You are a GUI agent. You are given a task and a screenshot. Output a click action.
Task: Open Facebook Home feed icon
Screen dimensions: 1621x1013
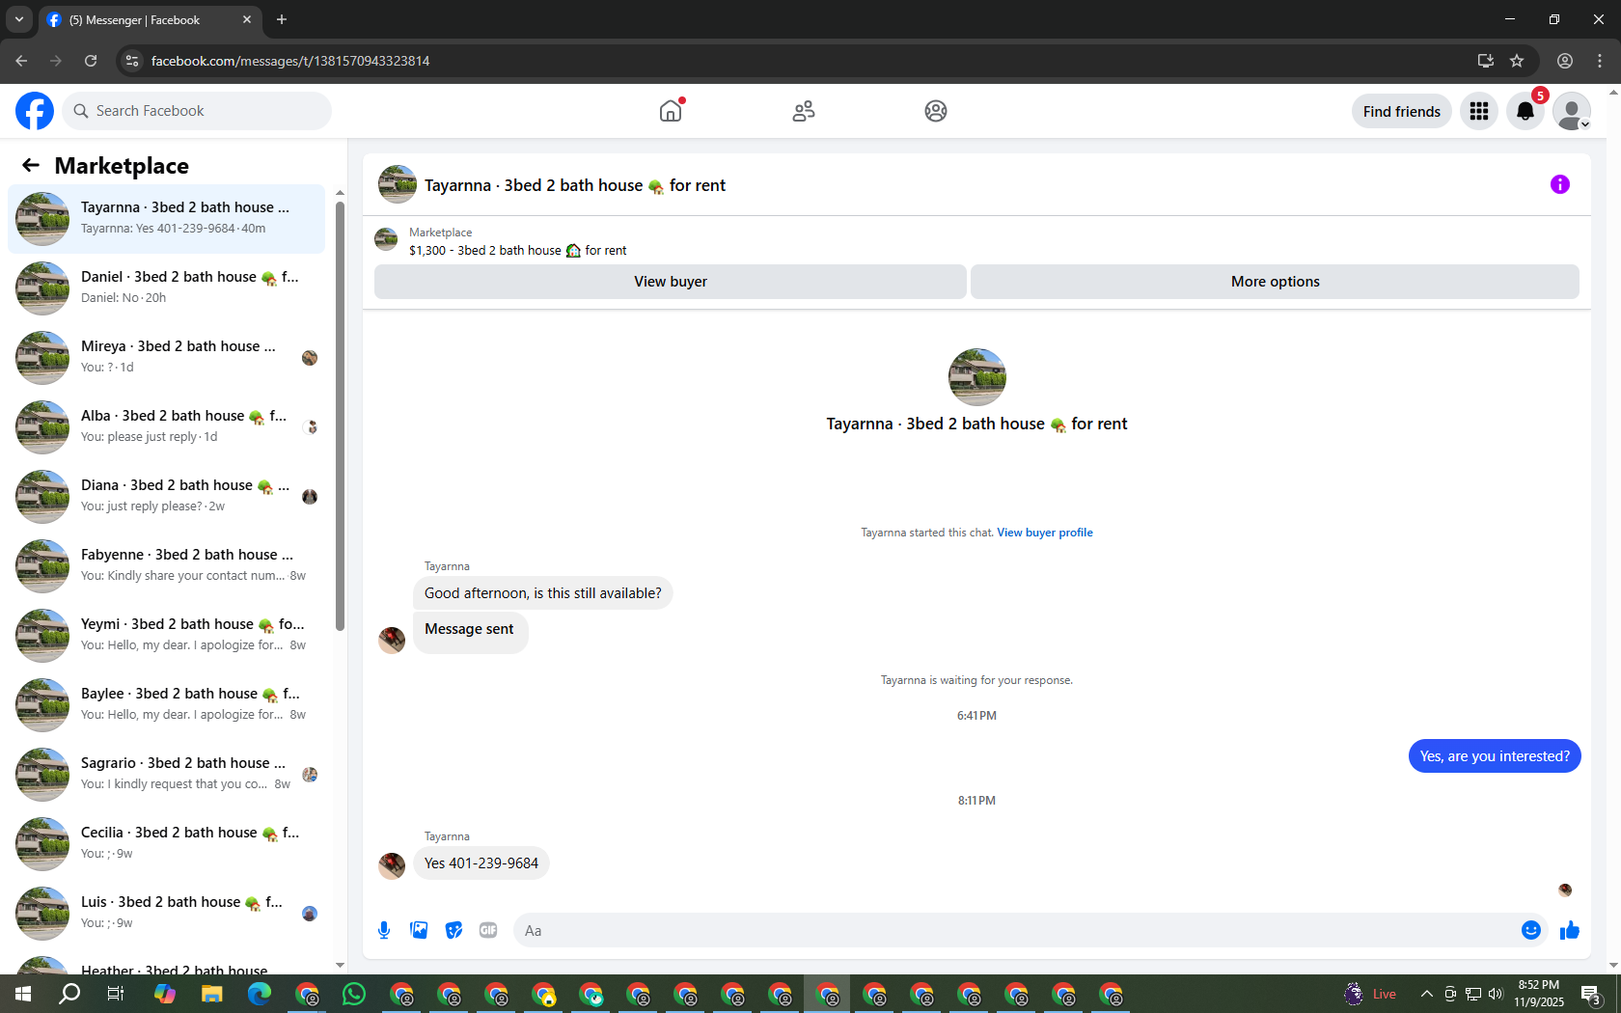(671, 111)
